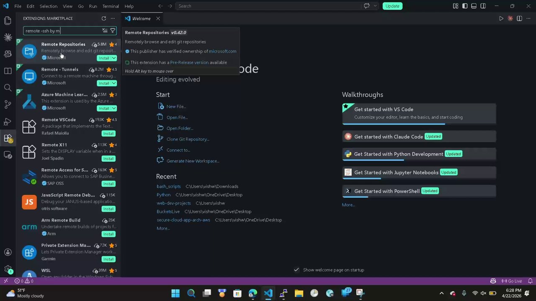
Task: Open the microsoft.com publisher link
Action: (x=222, y=51)
